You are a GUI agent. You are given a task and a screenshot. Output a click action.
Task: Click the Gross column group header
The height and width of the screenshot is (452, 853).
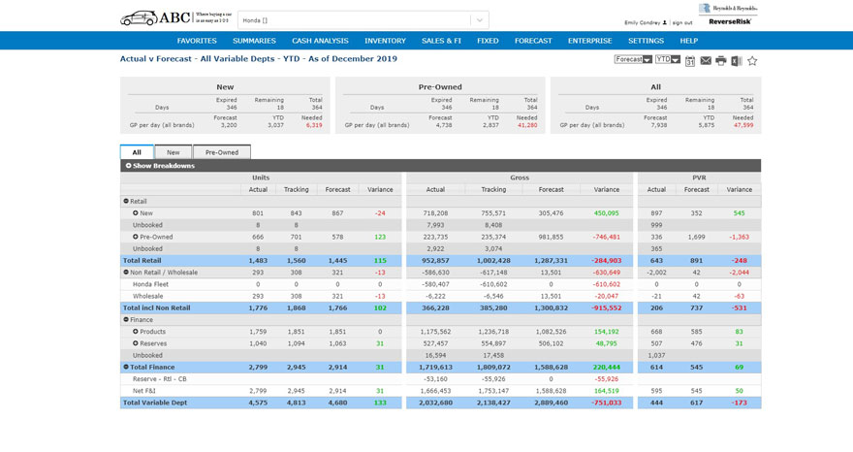[x=520, y=178]
